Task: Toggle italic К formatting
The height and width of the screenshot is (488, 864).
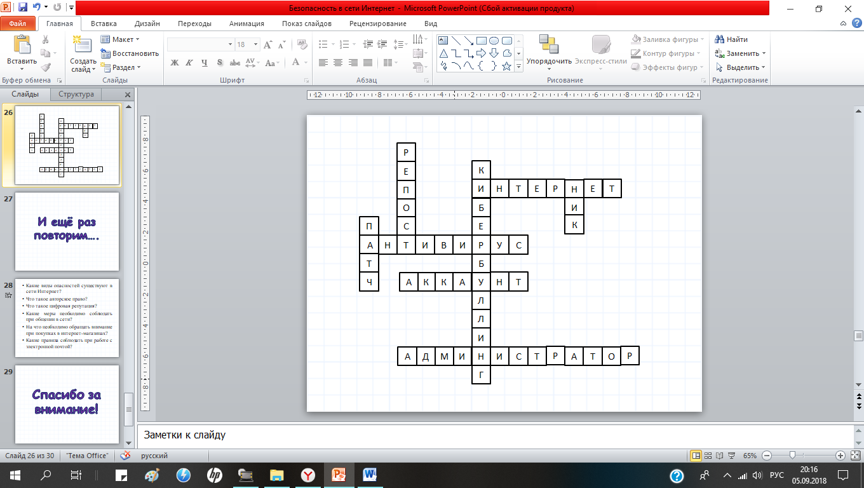Action: click(189, 62)
